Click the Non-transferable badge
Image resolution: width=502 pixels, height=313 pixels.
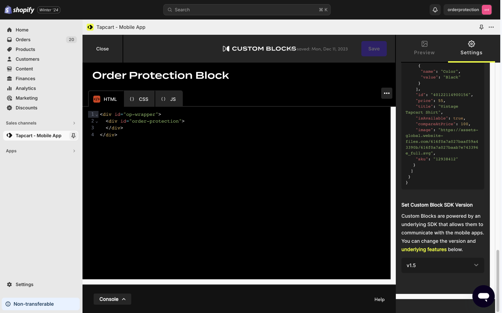point(41,304)
